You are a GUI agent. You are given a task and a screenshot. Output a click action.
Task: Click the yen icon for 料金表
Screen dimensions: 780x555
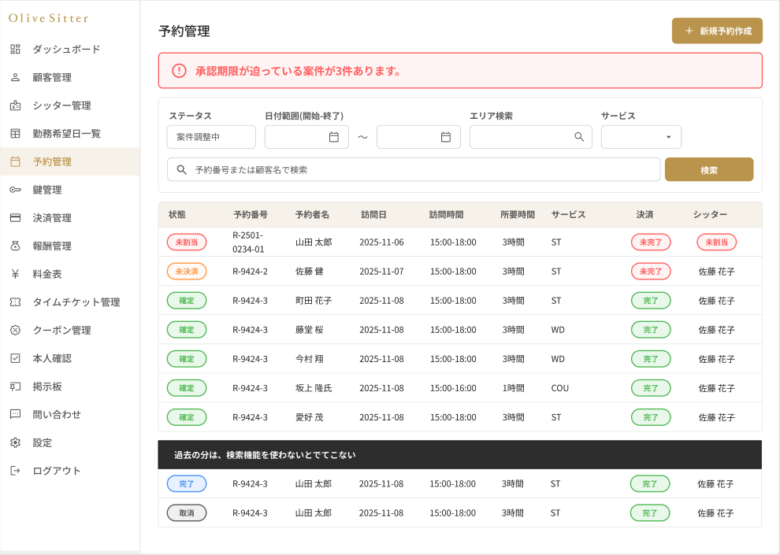pos(15,274)
